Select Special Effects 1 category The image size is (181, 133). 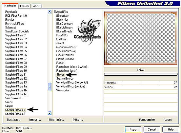click(x=15, y=110)
